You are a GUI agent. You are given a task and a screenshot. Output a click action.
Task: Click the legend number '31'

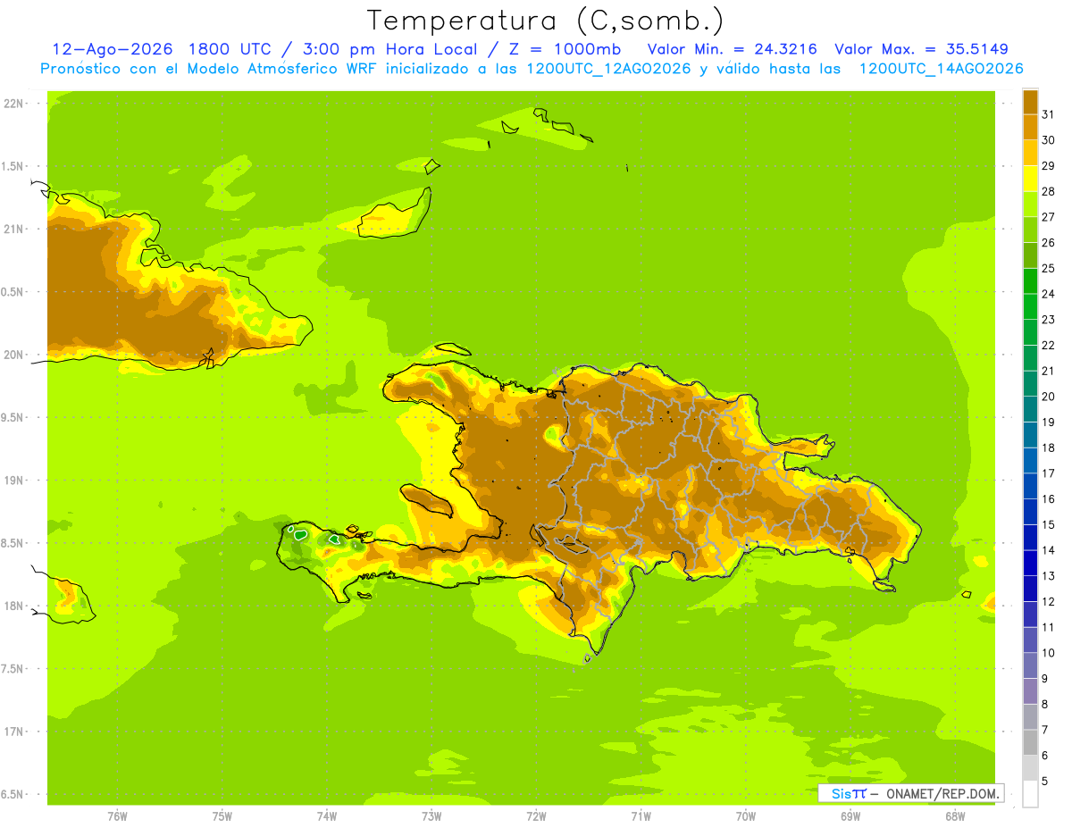coord(1048,114)
